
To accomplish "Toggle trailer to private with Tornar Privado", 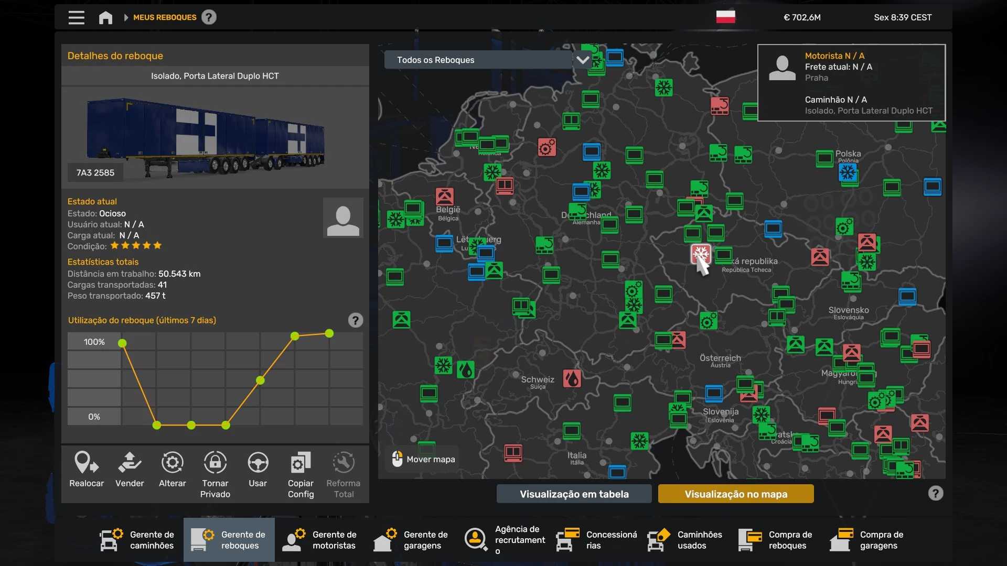I will pyautogui.click(x=215, y=464).
